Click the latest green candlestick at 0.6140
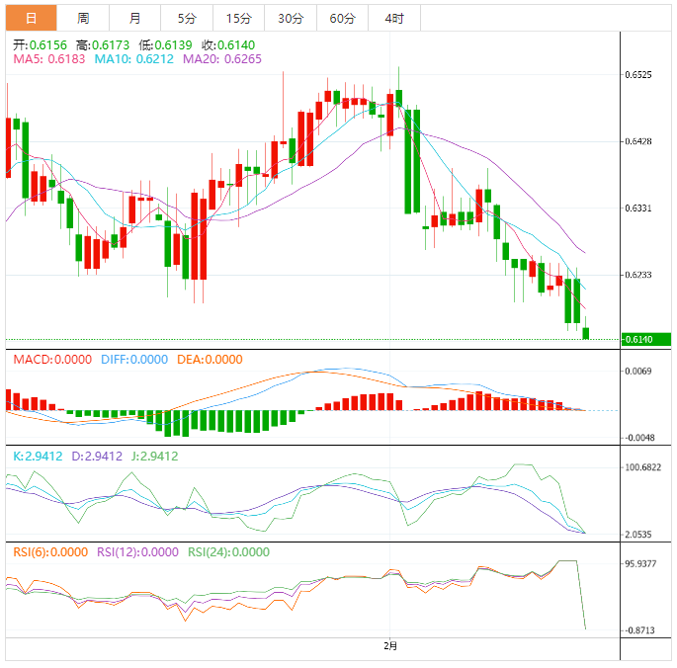Image resolution: width=677 pixels, height=668 pixels. point(586,333)
